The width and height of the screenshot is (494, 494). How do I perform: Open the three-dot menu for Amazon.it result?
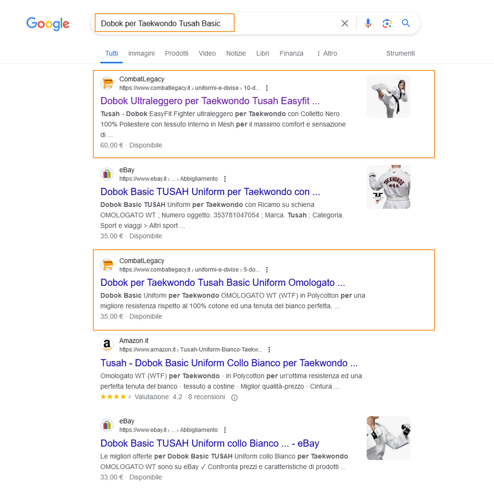(269, 349)
